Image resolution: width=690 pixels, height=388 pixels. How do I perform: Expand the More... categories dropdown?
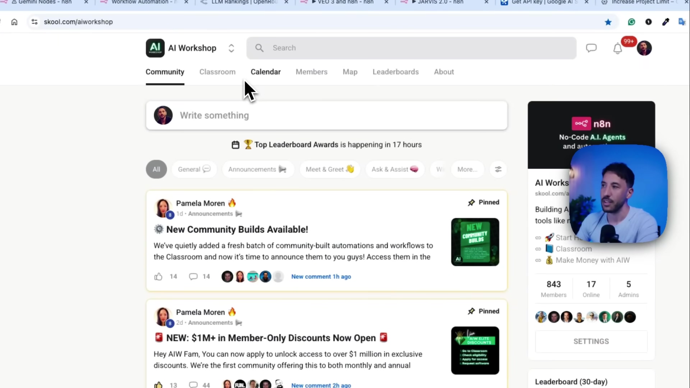tap(467, 169)
